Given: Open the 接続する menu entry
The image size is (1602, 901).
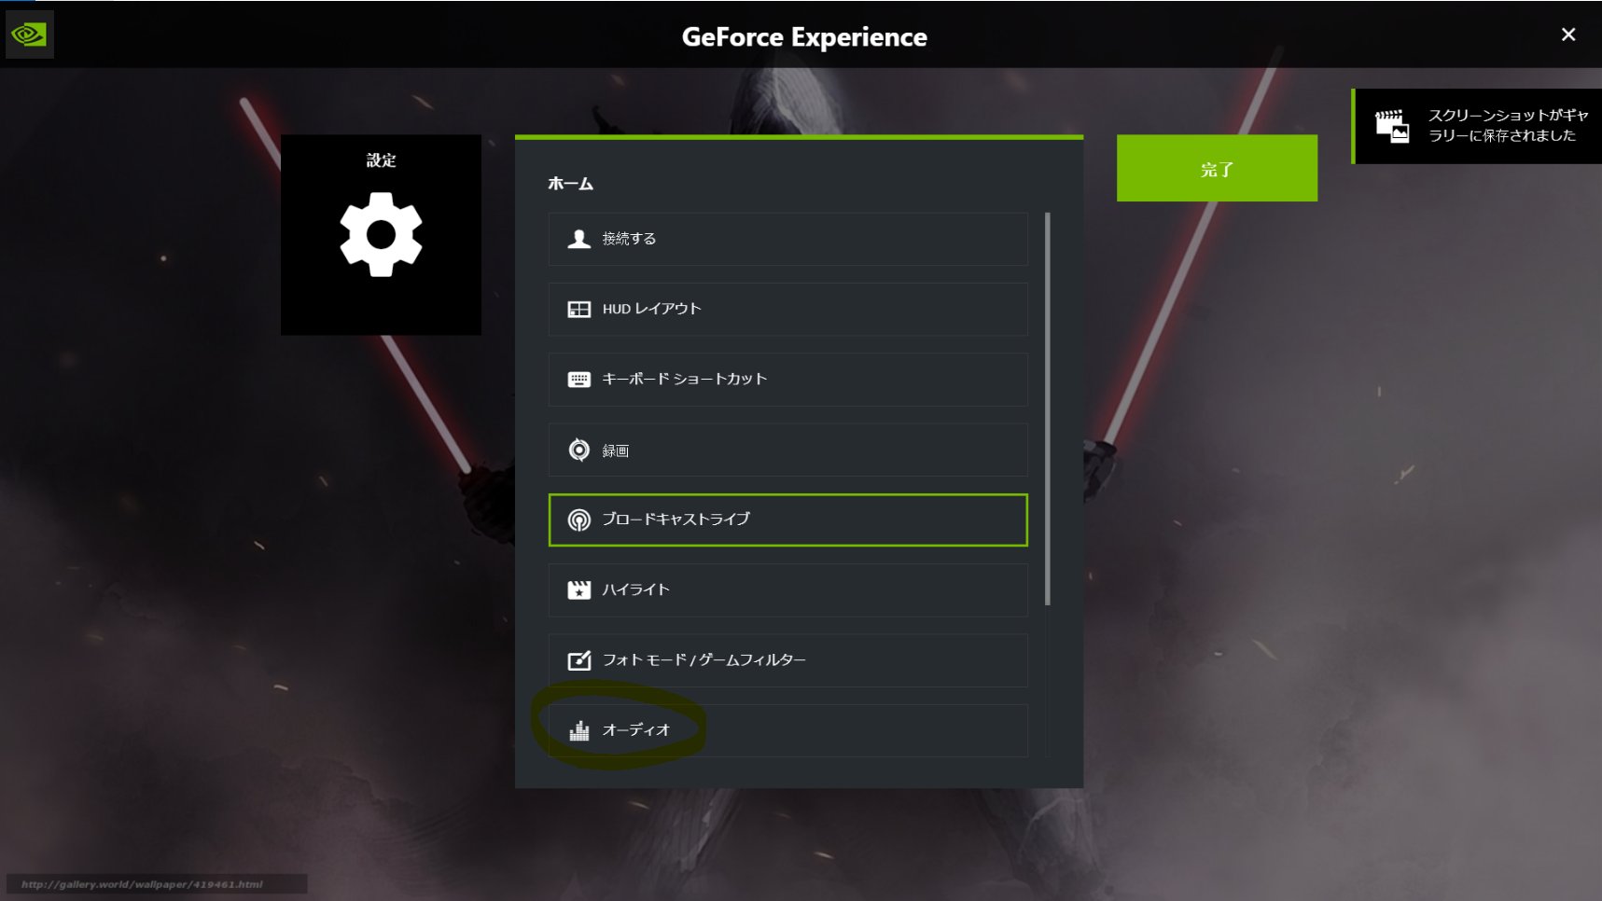Looking at the screenshot, I should 787,239.
